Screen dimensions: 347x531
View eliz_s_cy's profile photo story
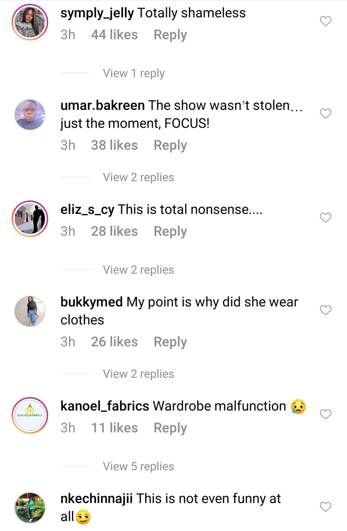pyautogui.click(x=30, y=219)
